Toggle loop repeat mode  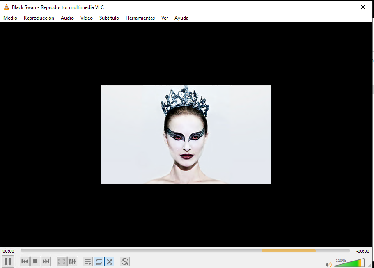[x=99, y=261]
